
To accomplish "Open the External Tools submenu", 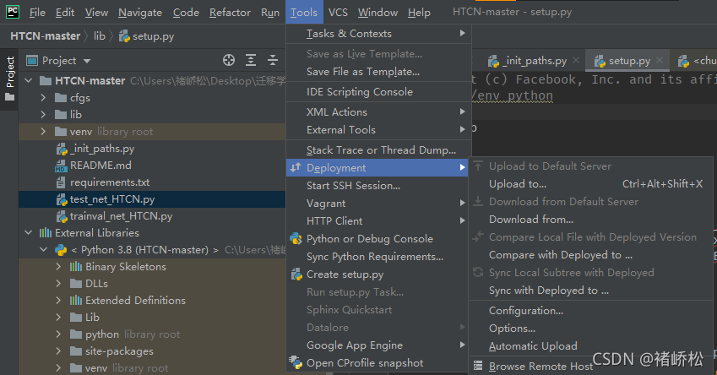I will pyautogui.click(x=378, y=130).
